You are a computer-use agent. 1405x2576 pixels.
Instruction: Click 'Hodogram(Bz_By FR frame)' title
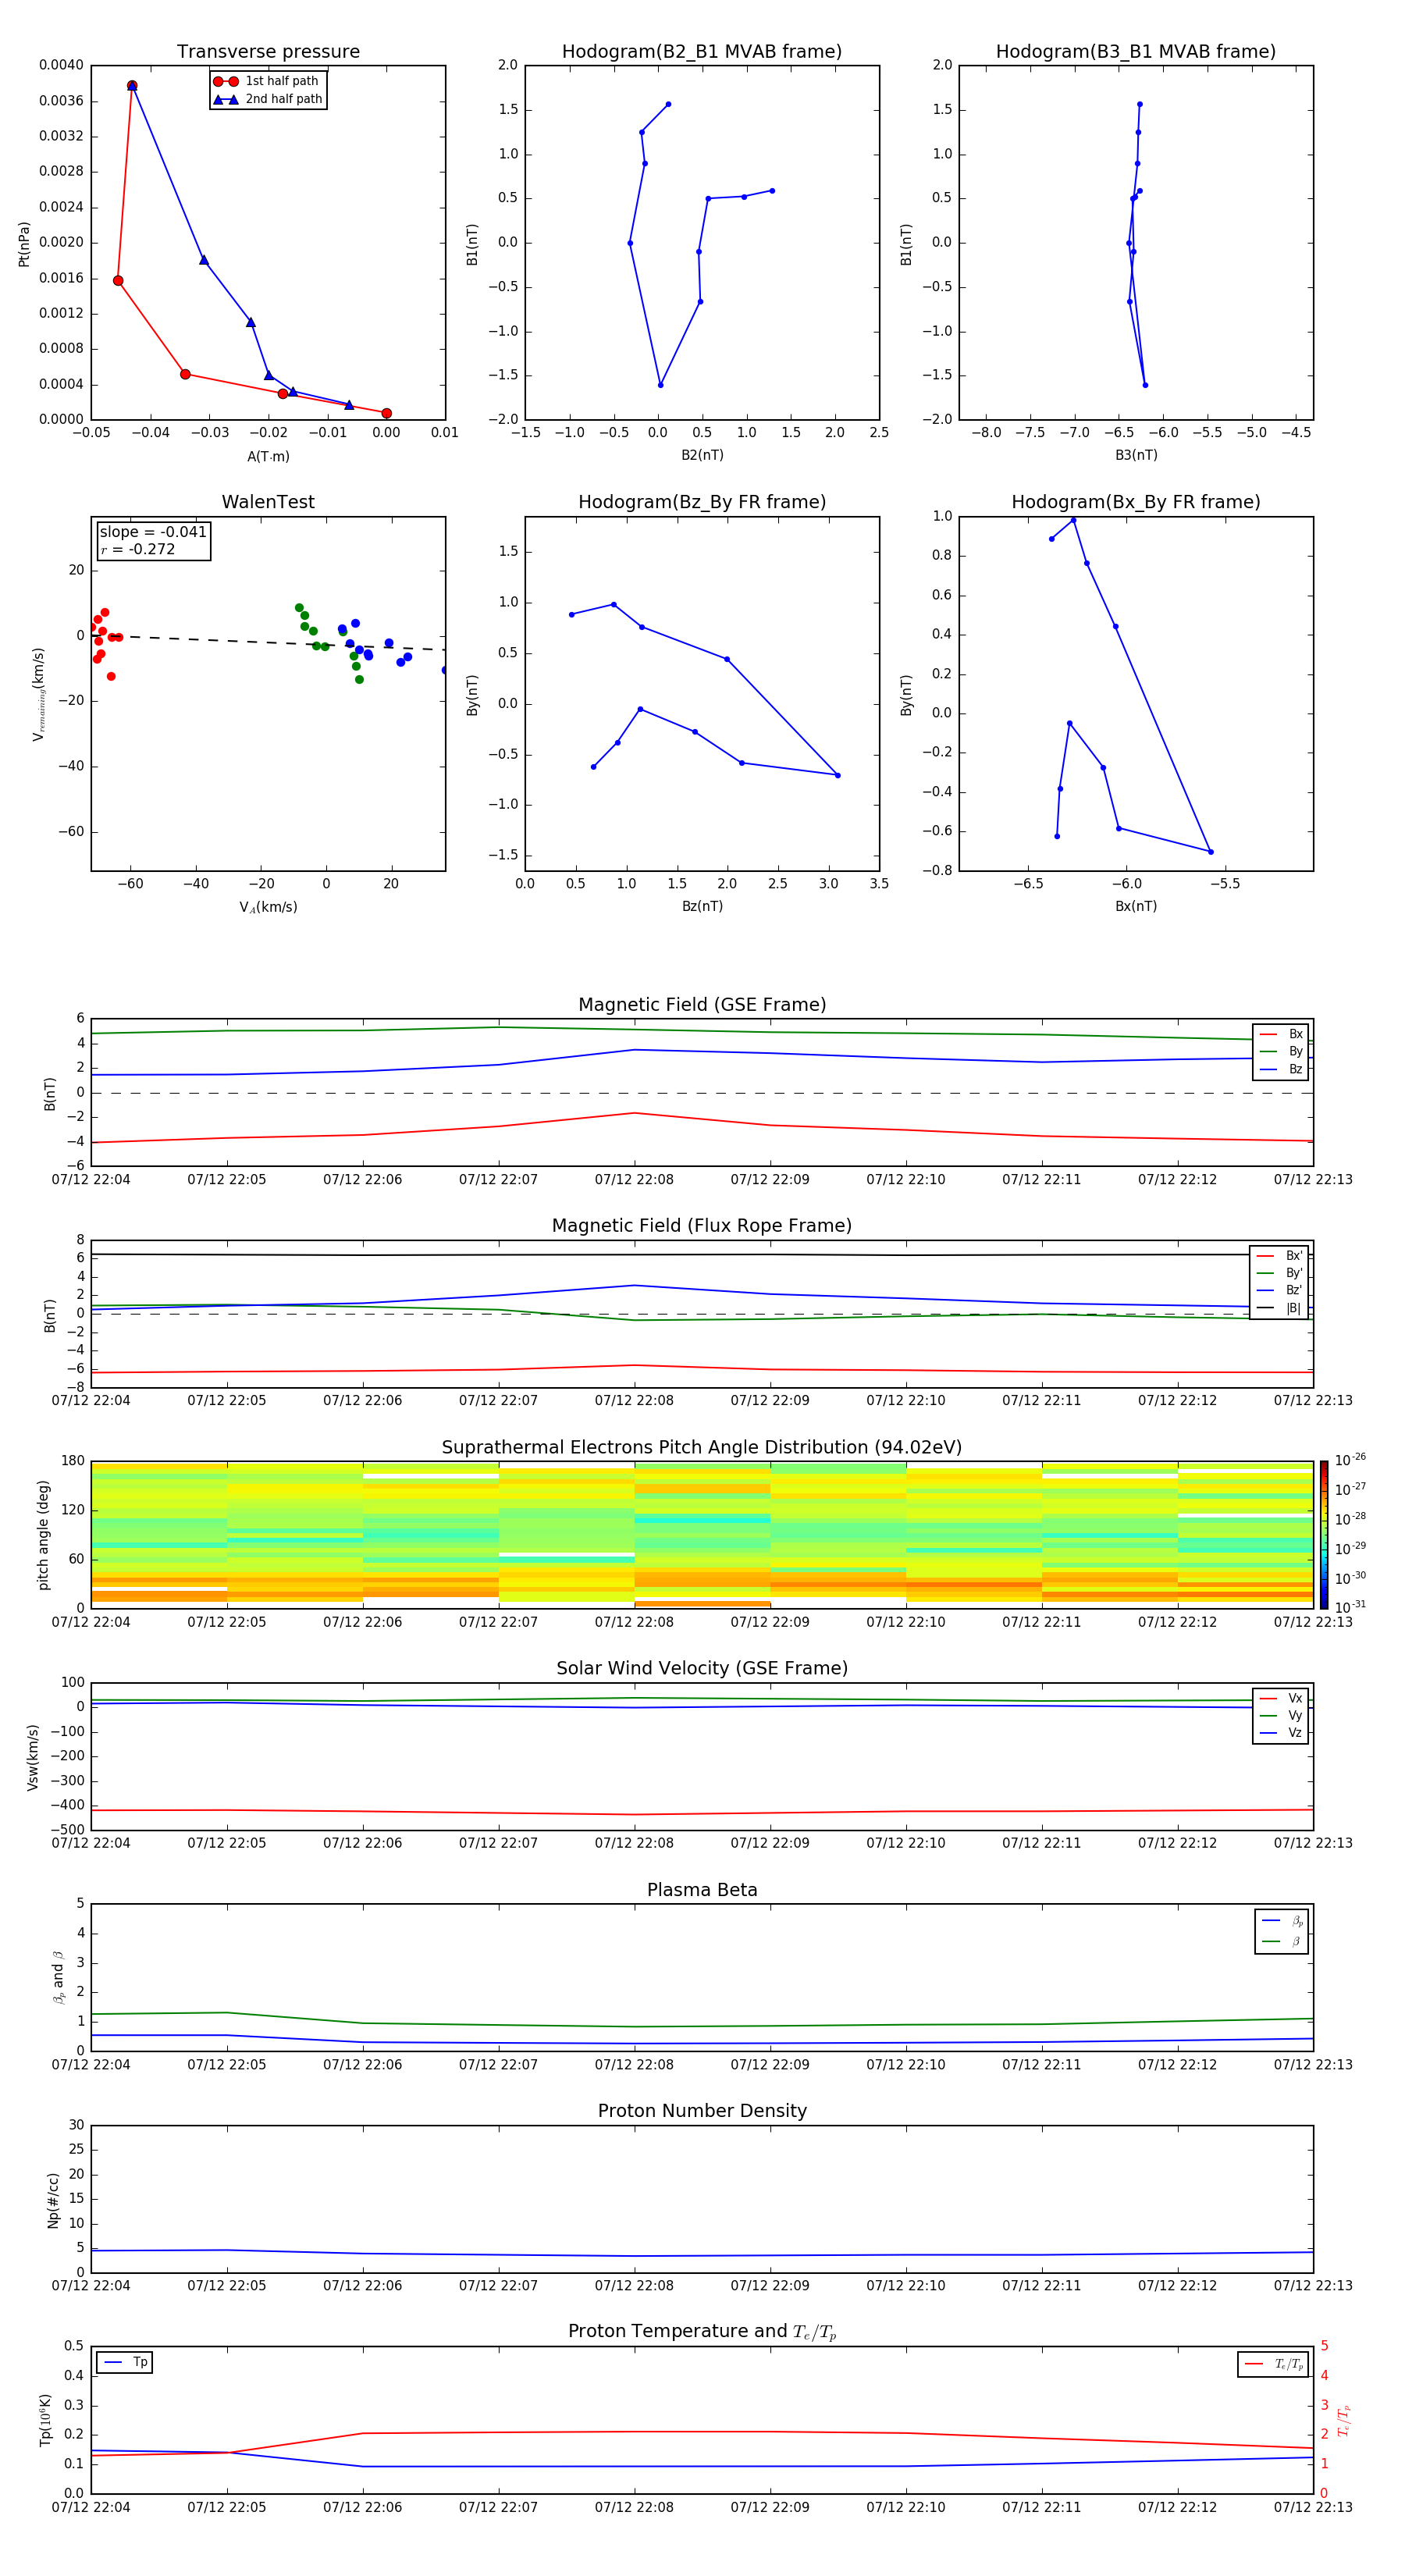tap(702, 502)
